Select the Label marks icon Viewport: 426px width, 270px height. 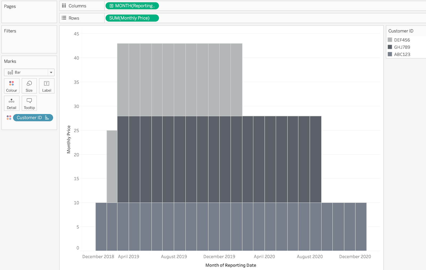pos(47,86)
